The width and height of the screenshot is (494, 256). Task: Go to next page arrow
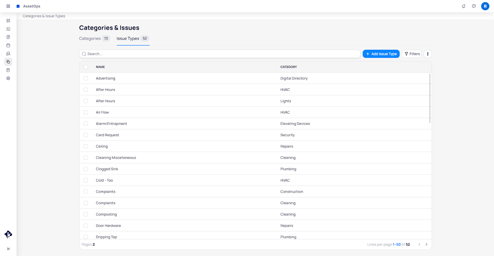pyautogui.click(x=426, y=245)
